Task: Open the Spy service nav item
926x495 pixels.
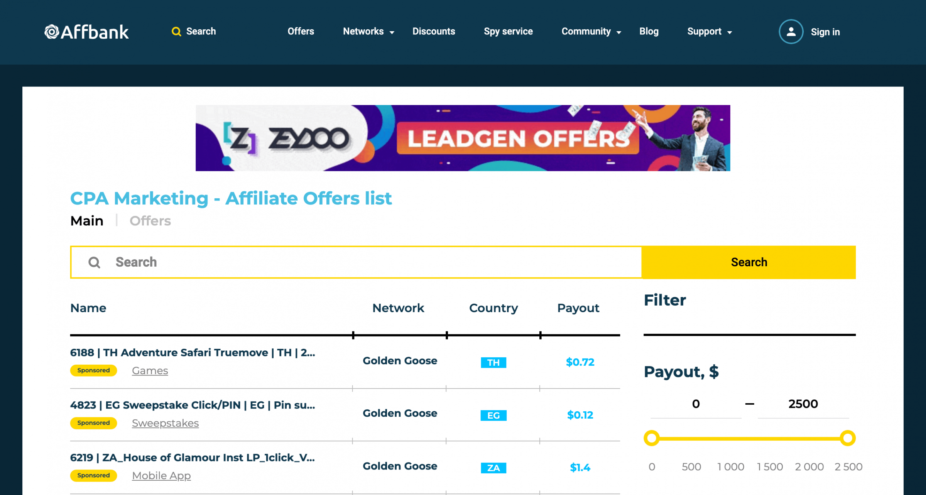Action: coord(508,32)
